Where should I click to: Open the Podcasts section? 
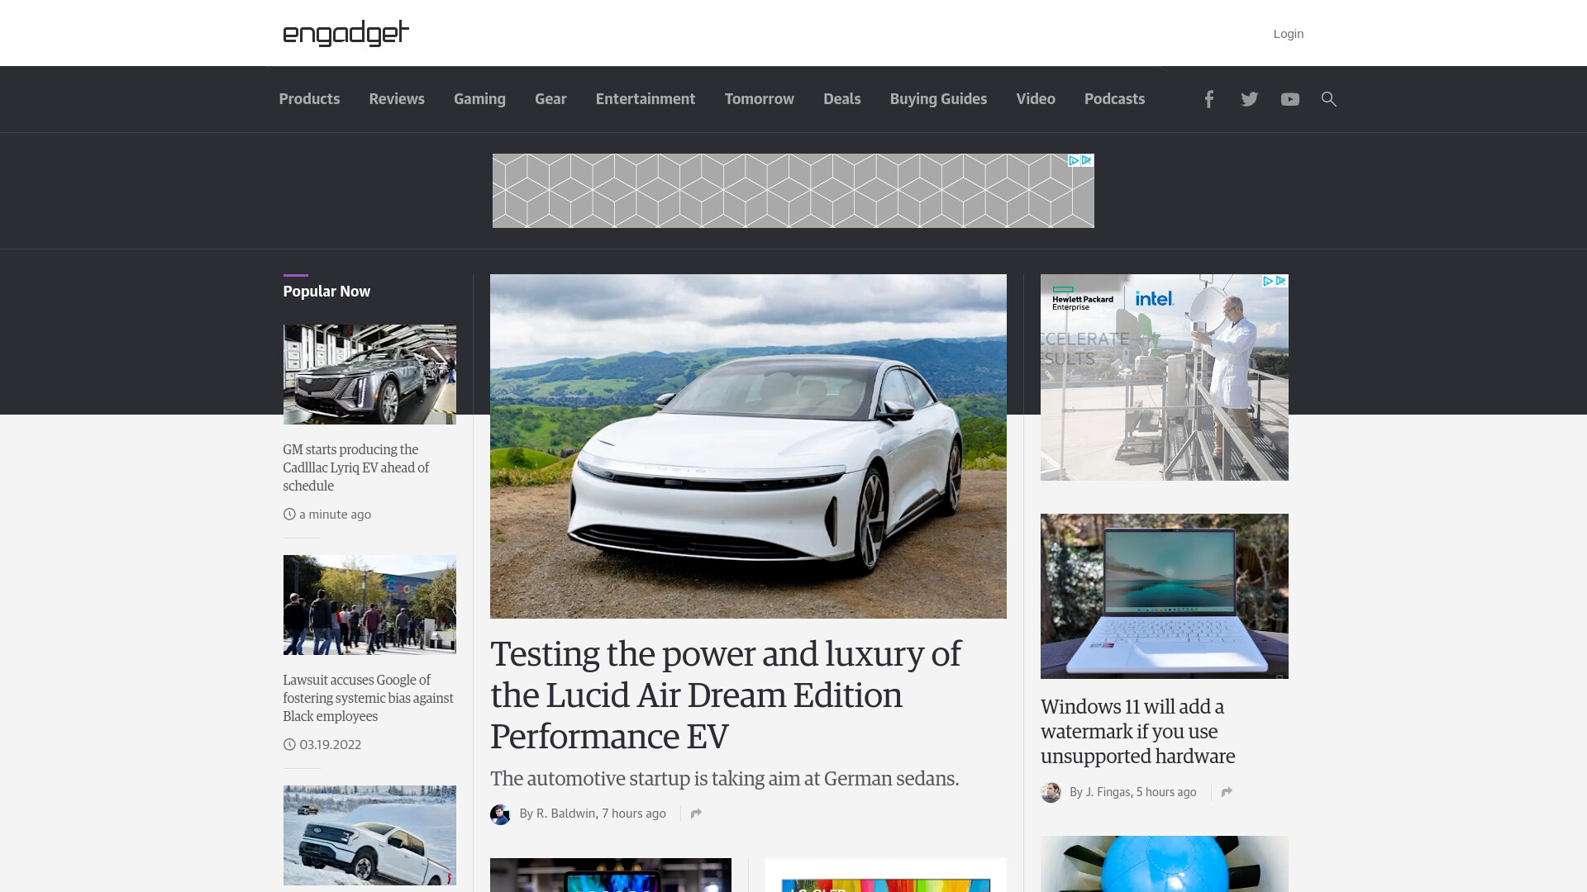point(1114,99)
